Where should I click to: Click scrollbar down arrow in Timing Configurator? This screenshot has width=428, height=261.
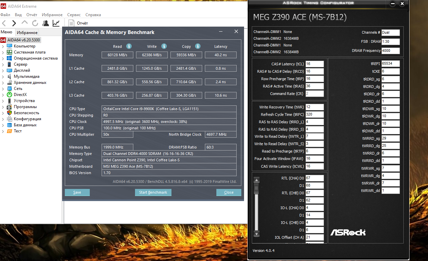pyautogui.click(x=257, y=234)
